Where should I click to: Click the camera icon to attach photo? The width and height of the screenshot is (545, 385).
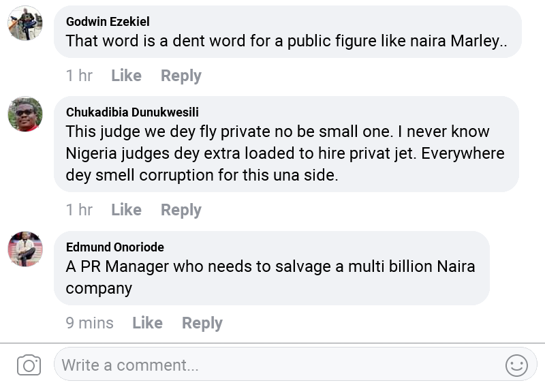tap(29, 365)
